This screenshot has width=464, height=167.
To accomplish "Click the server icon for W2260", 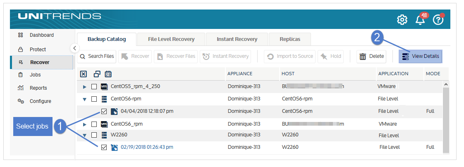I will [104, 135].
